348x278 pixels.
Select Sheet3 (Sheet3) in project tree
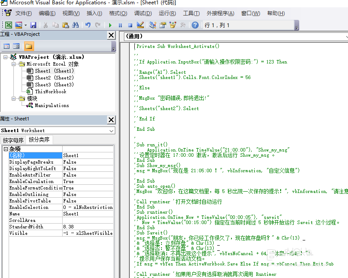pyautogui.click(x=54, y=85)
